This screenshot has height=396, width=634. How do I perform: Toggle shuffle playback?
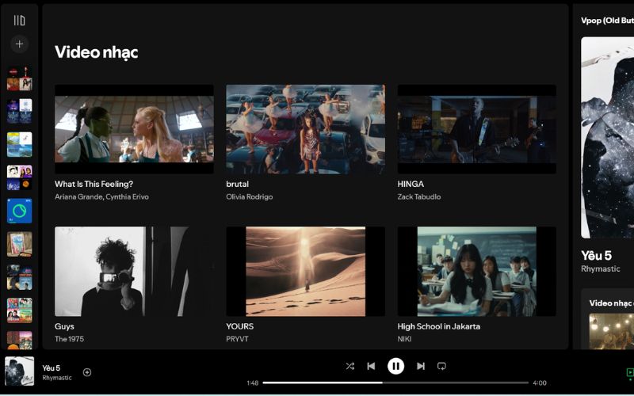tap(349, 366)
